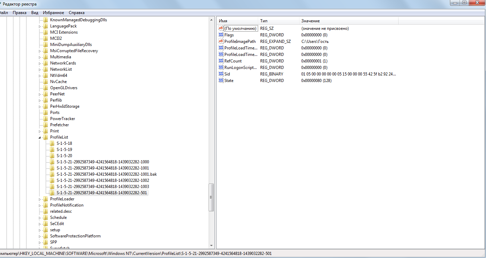The width and height of the screenshot is (486, 258).
Task: Click the MCI Extensions folder icon
Action: pos(45,32)
